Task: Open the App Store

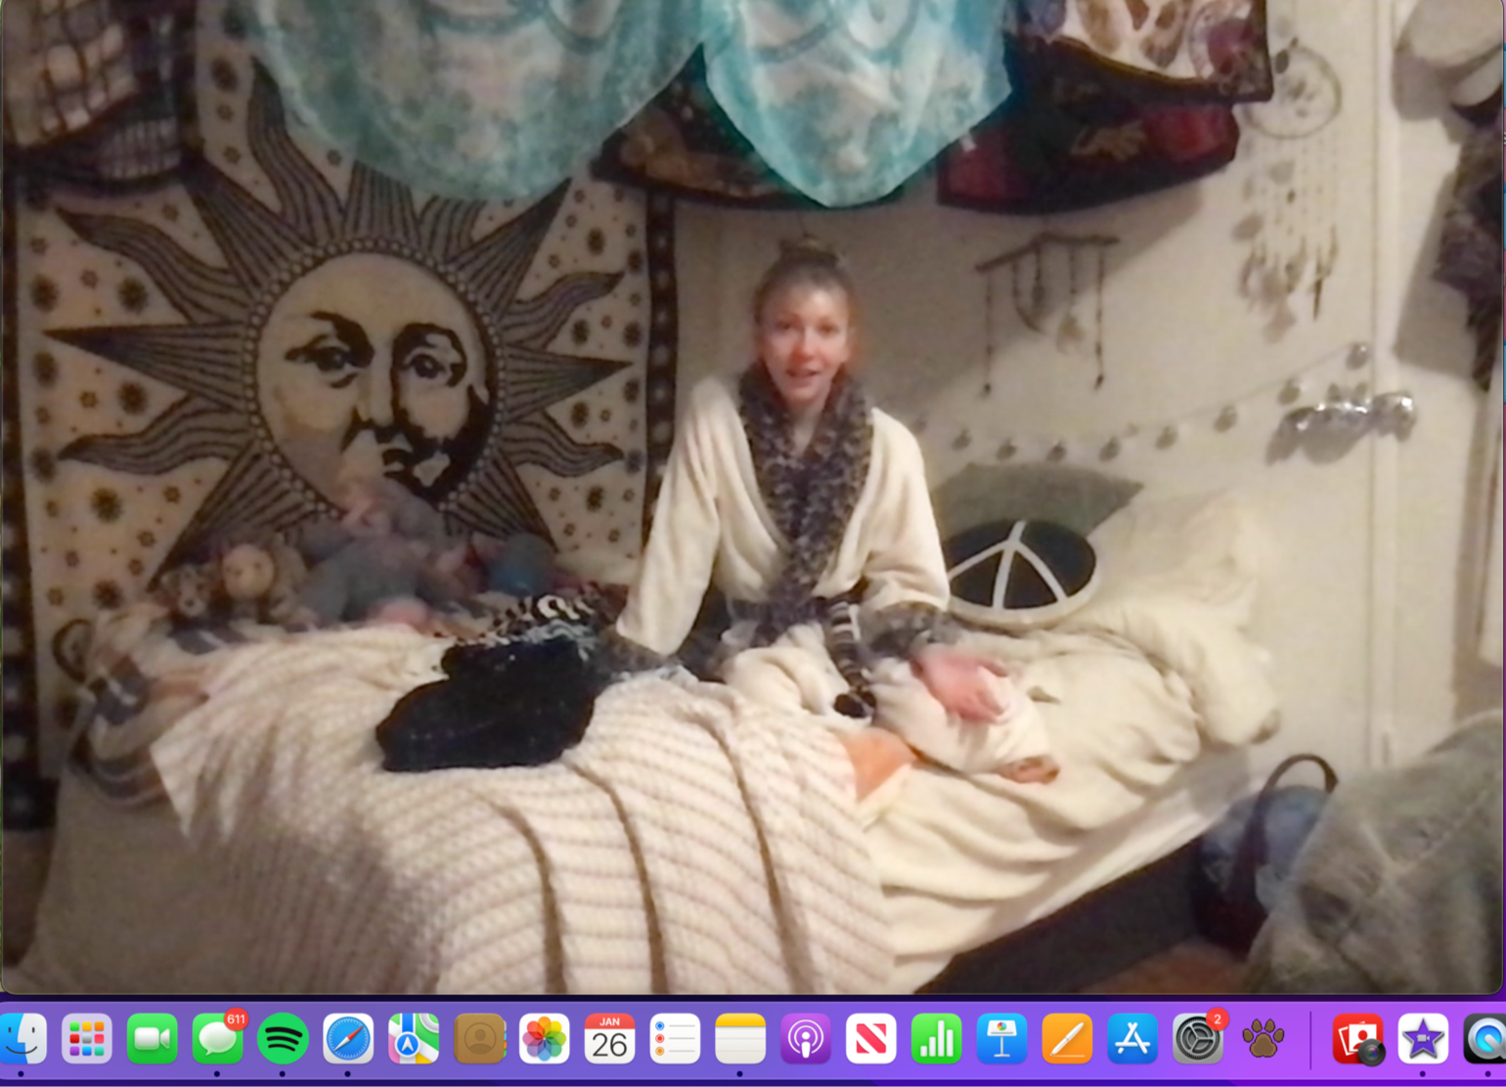Action: [x=1132, y=1038]
